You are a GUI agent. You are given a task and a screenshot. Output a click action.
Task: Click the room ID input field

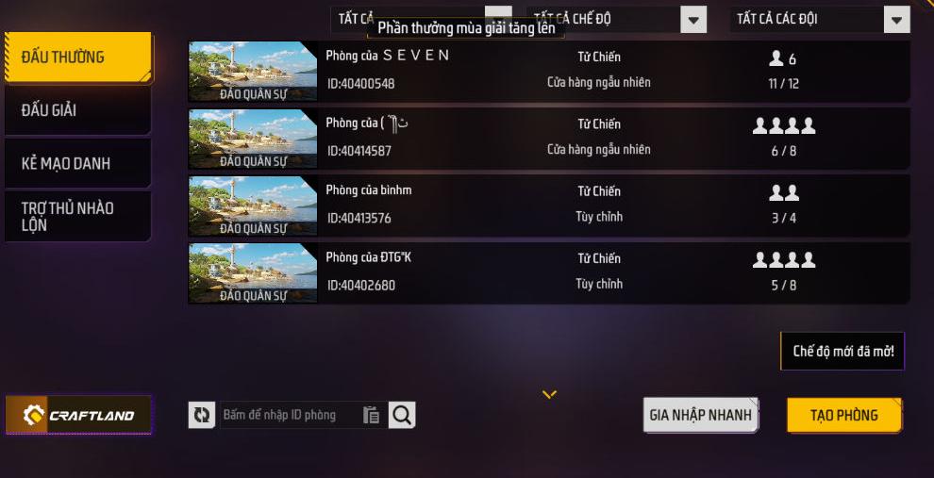(x=291, y=415)
